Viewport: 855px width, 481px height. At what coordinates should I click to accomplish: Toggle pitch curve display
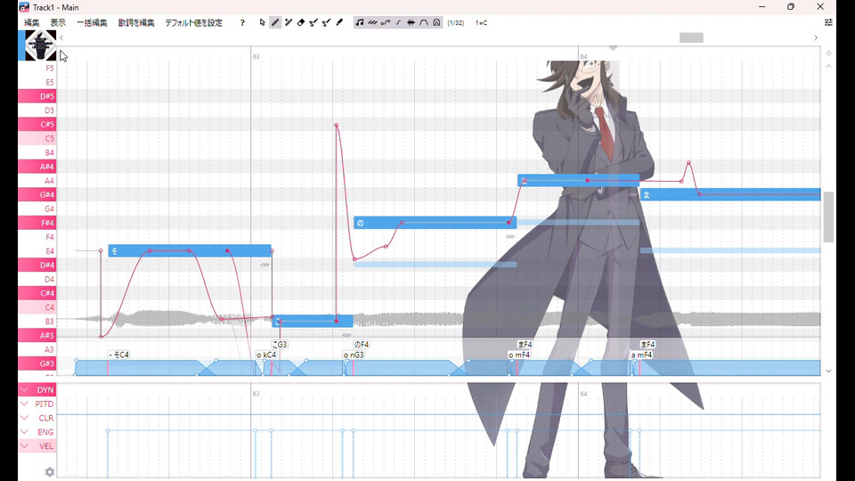pos(385,22)
